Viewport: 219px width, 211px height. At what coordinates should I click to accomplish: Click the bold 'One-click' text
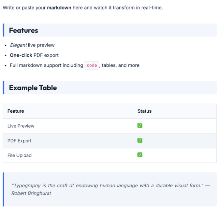[21, 55]
